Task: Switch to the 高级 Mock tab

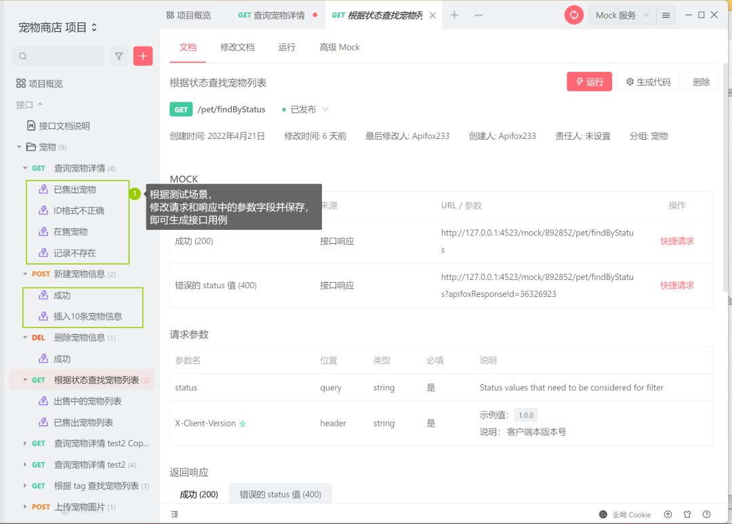Action: 340,47
